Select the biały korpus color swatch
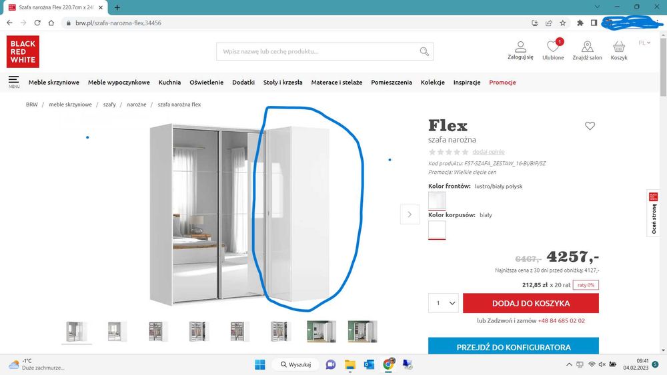The height and width of the screenshot is (375, 667). coord(437,230)
